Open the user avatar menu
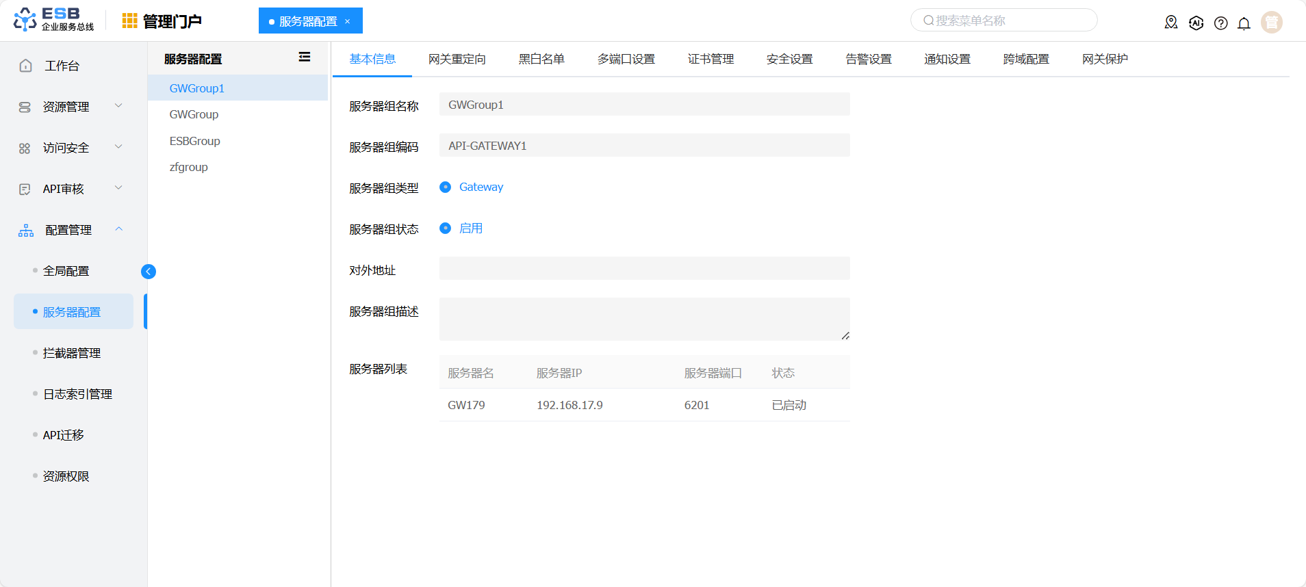The image size is (1306, 587). (1271, 23)
